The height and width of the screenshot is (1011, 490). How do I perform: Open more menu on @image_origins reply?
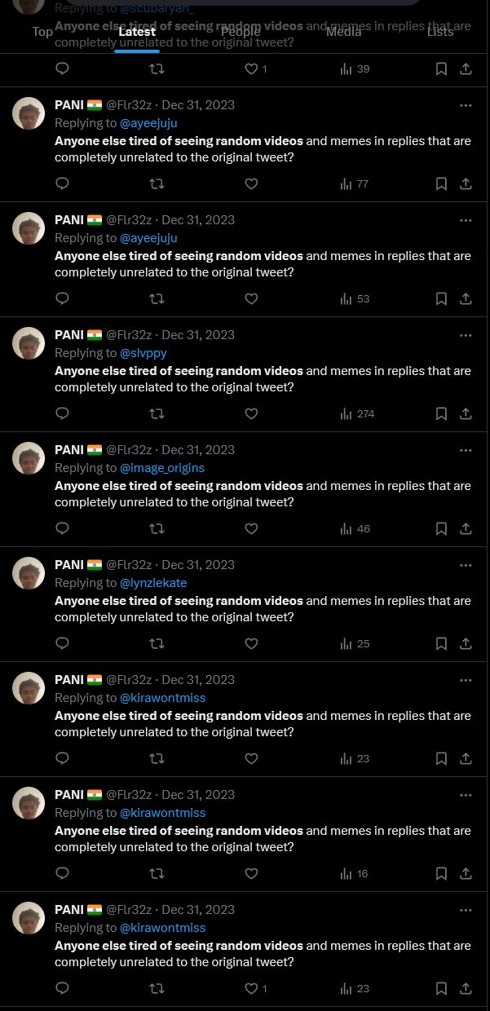pos(466,450)
